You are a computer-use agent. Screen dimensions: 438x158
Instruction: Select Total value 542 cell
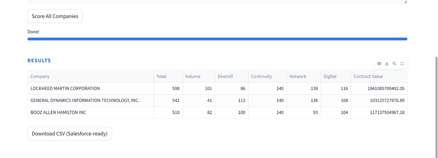168,100
